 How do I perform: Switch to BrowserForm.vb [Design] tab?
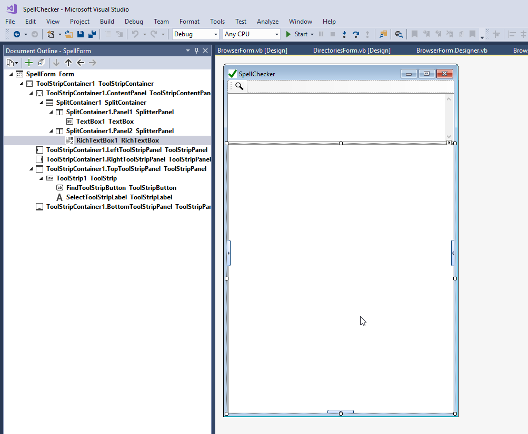point(252,51)
